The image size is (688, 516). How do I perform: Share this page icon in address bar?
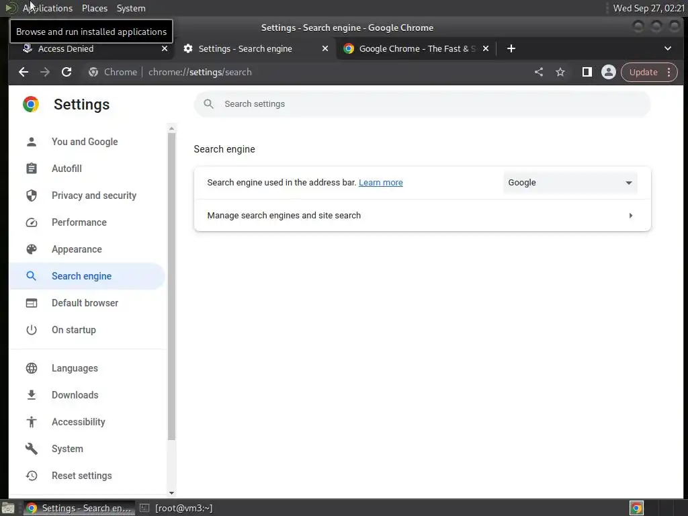click(539, 73)
